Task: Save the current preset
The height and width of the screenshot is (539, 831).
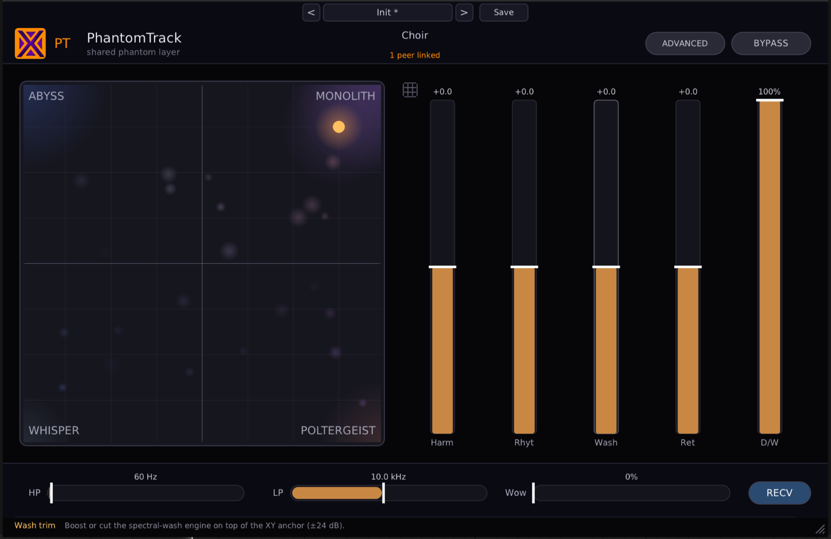Action: tap(504, 12)
